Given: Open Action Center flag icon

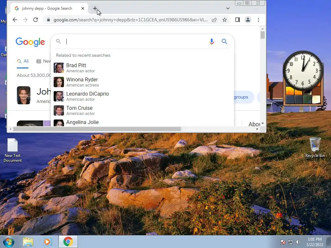Looking at the screenshot, I should tap(283, 242).
